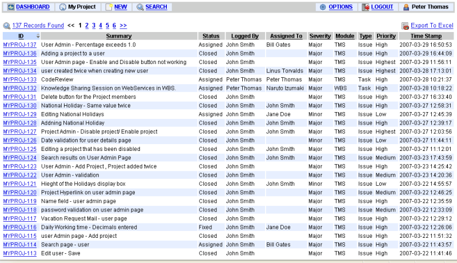The height and width of the screenshot is (263, 457).
Task: Go to next page with >> link
Action: (123, 25)
